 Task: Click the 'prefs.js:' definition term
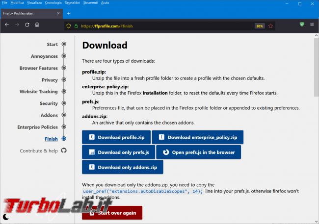tap(91, 101)
